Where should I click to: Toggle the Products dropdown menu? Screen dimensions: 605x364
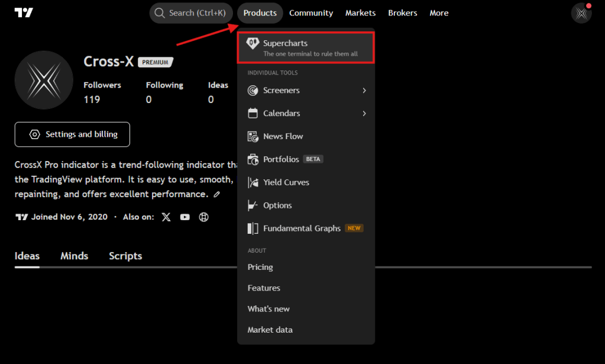tap(260, 13)
